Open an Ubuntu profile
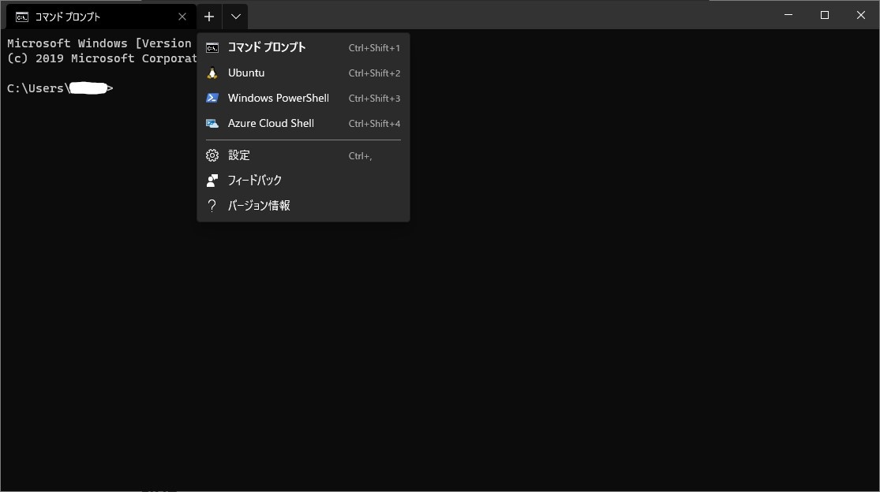Image resolution: width=880 pixels, height=492 pixels. (x=303, y=73)
